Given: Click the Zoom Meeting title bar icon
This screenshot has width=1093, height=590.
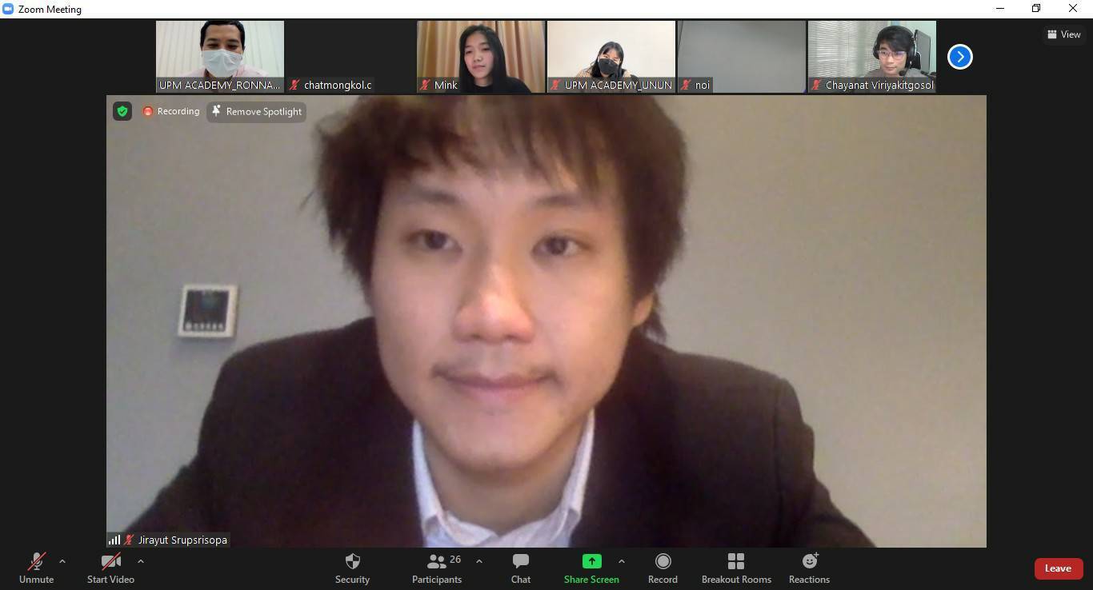Looking at the screenshot, I should (x=8, y=9).
